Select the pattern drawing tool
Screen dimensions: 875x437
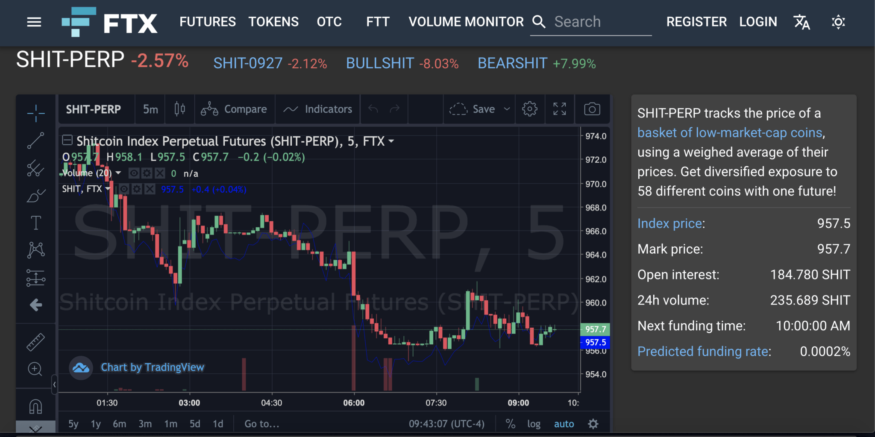(36, 250)
